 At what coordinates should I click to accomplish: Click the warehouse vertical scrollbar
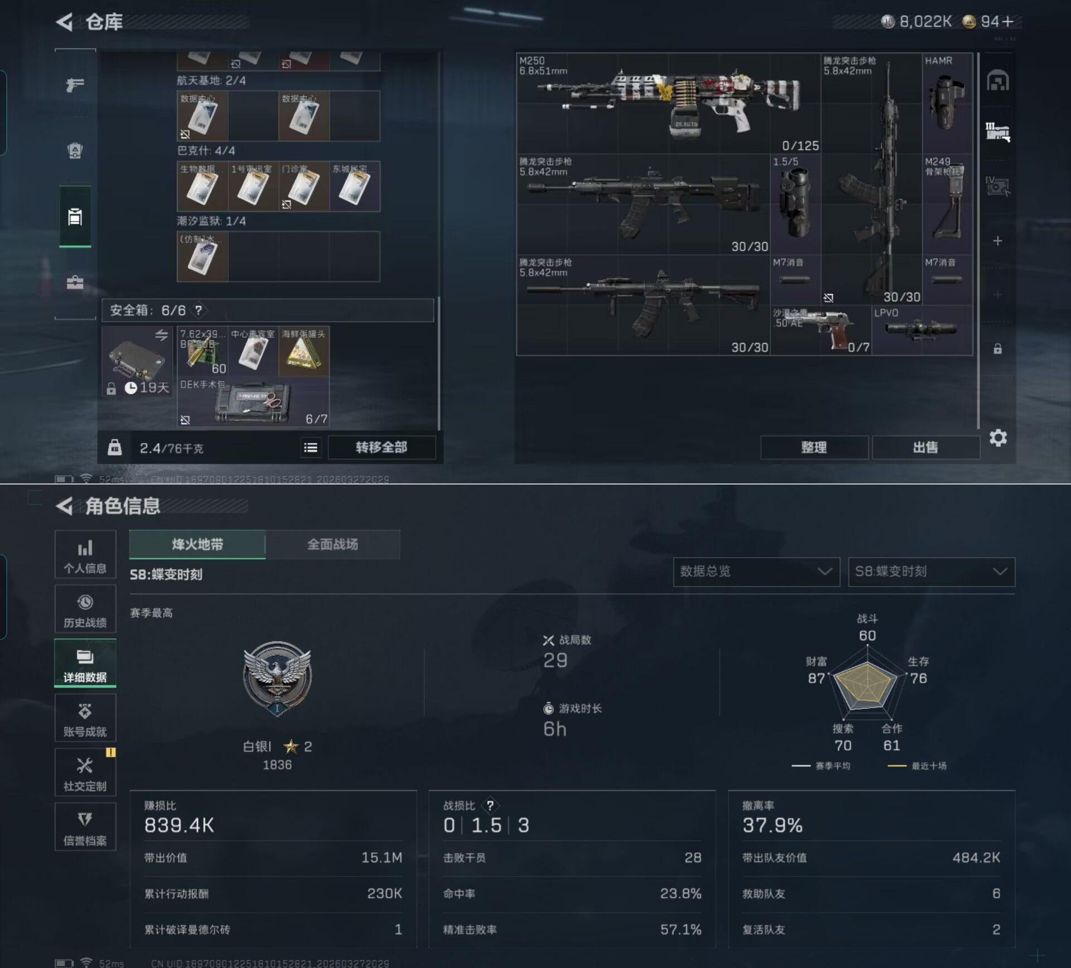click(978, 241)
